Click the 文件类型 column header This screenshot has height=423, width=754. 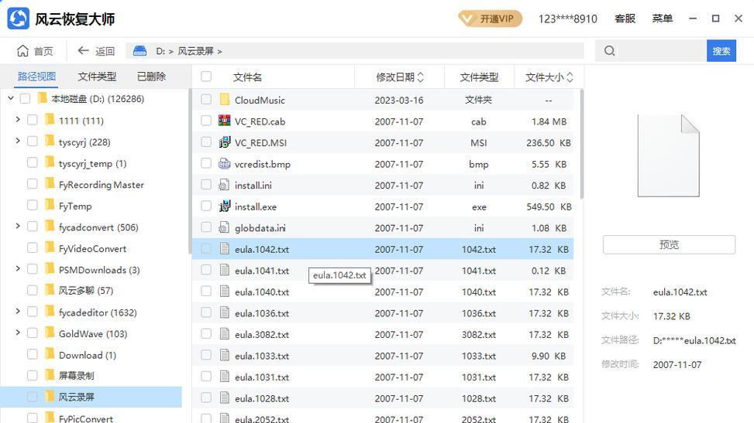coord(479,77)
